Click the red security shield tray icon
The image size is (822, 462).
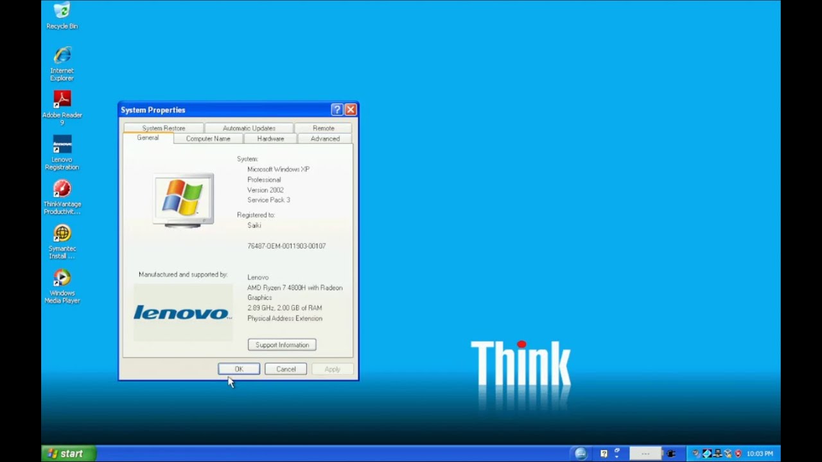(739, 454)
